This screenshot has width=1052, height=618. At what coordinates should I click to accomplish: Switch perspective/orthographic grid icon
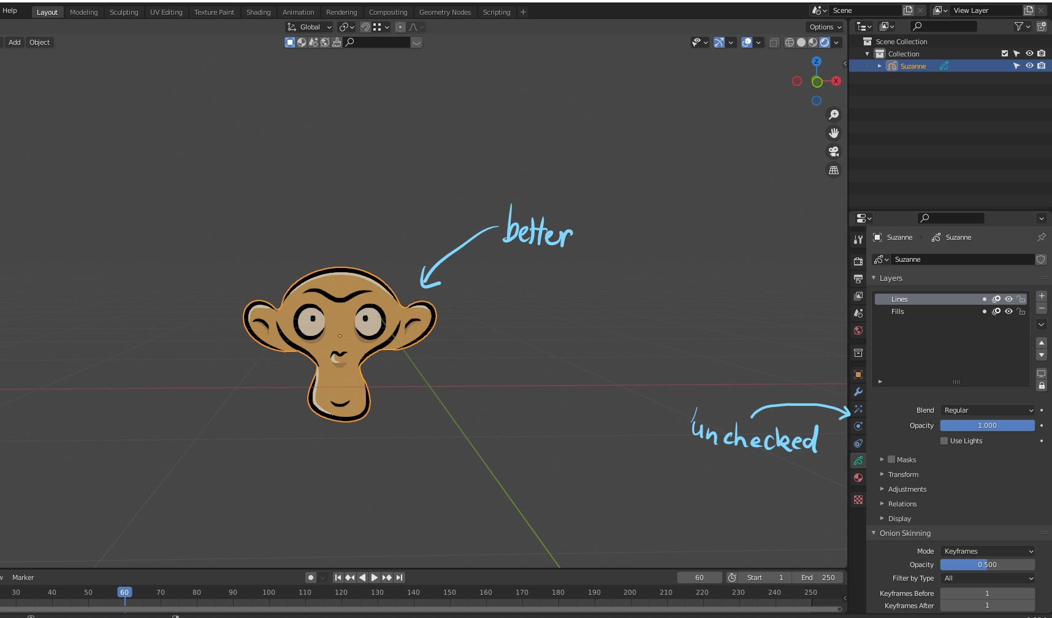(834, 170)
